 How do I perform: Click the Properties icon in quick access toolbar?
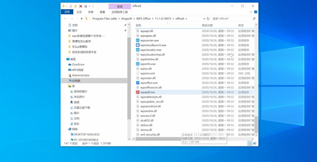tap(70, 6)
